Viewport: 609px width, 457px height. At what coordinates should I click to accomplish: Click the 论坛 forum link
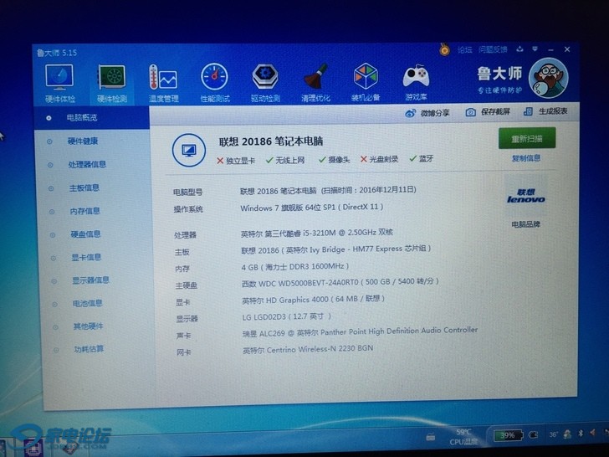464,49
